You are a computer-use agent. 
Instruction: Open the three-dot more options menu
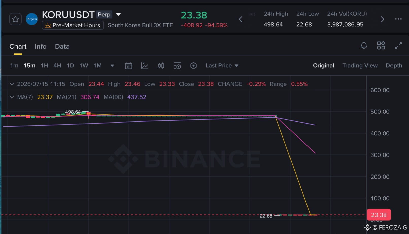(398, 19)
